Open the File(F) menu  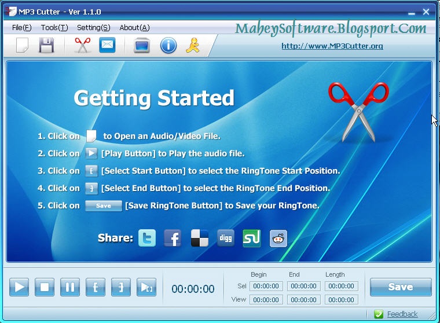tap(21, 28)
